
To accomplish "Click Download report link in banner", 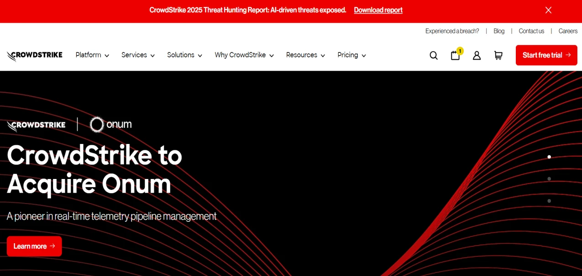I will pyautogui.click(x=378, y=10).
